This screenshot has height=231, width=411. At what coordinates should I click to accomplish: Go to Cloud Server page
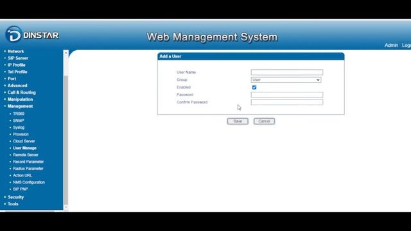[x=24, y=141]
